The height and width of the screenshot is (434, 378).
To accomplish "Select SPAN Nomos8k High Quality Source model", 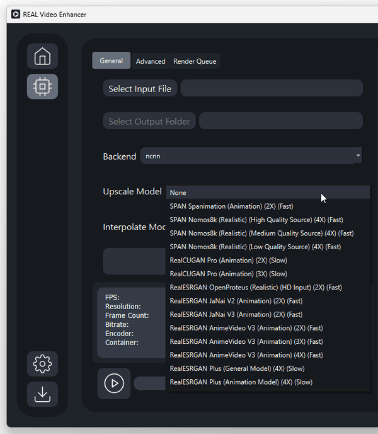I will pyautogui.click(x=268, y=220).
